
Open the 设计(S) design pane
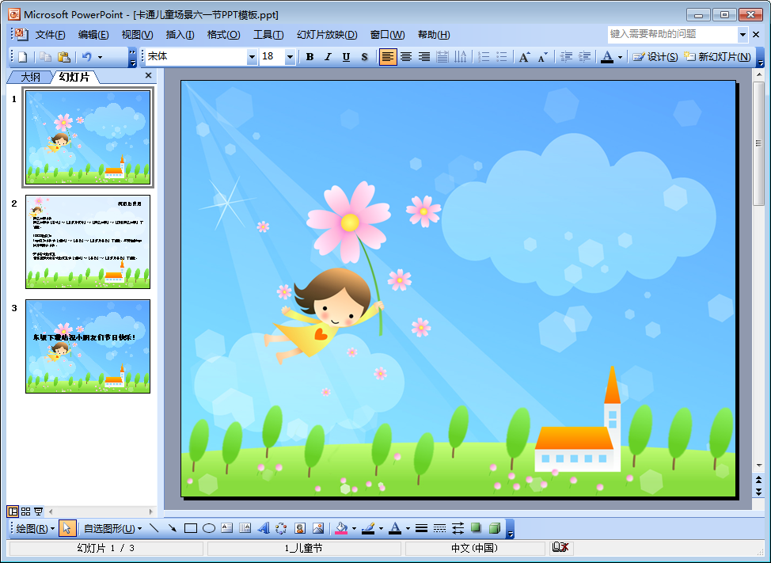(x=655, y=57)
